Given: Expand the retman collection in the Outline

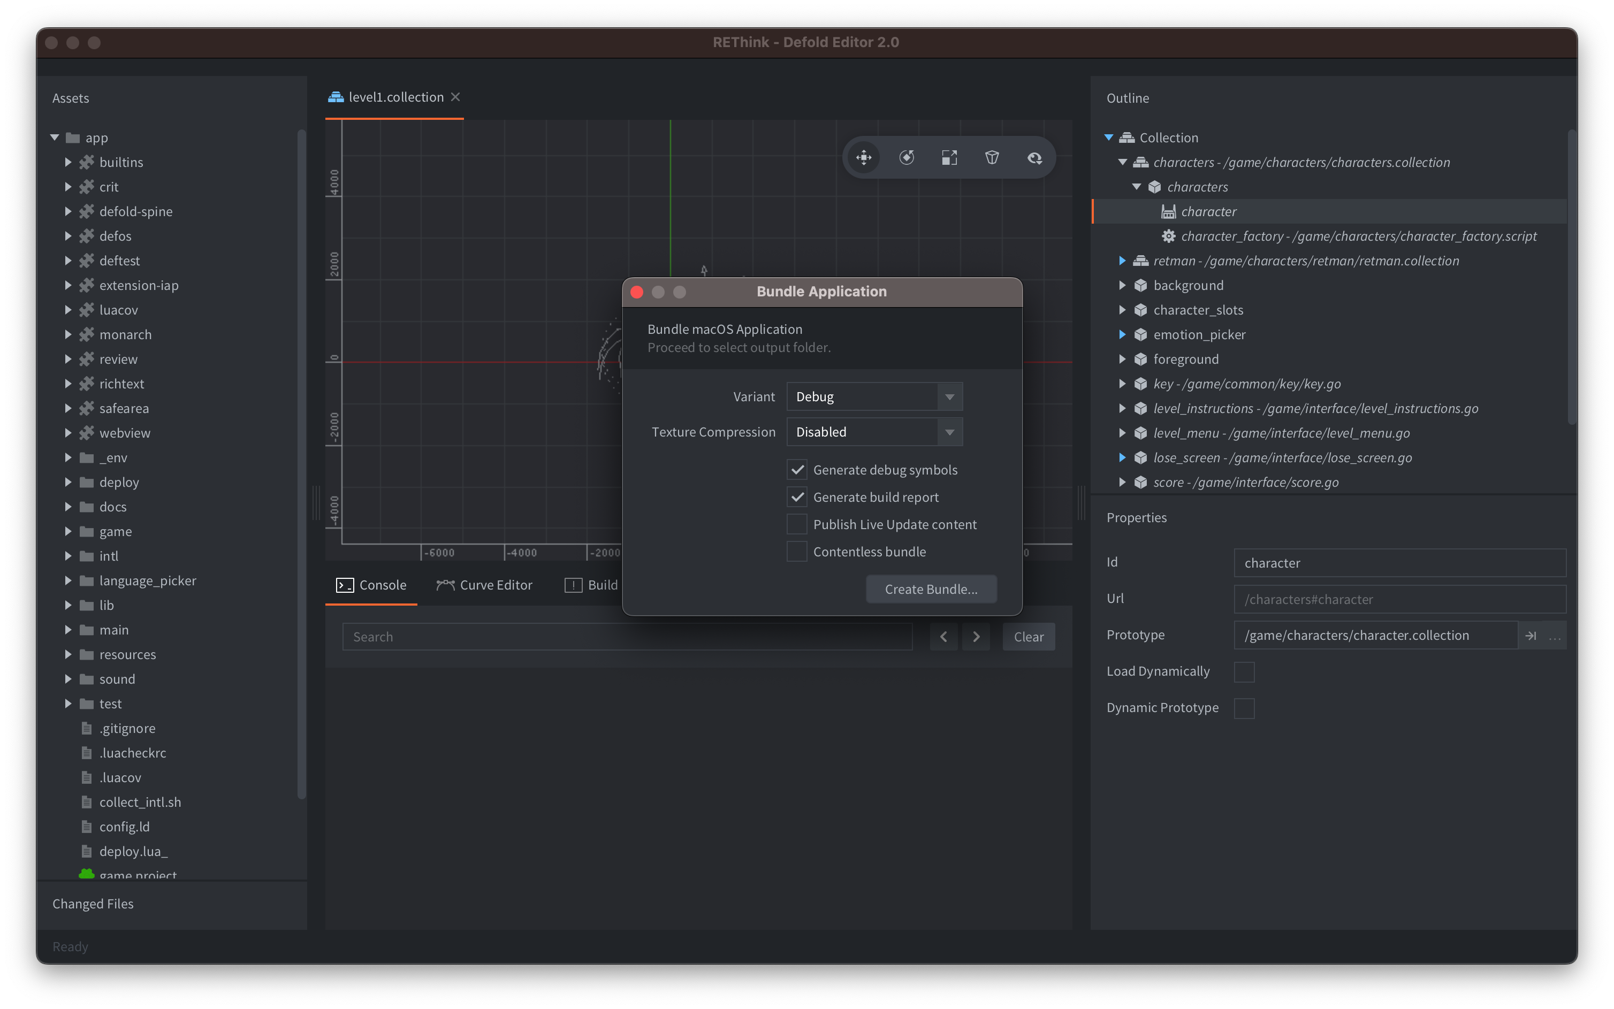Looking at the screenshot, I should (1123, 261).
